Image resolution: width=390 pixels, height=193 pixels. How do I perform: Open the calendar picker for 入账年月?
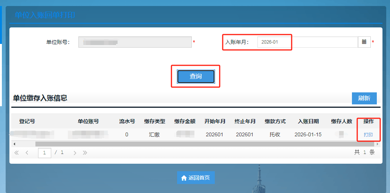pos(364,42)
